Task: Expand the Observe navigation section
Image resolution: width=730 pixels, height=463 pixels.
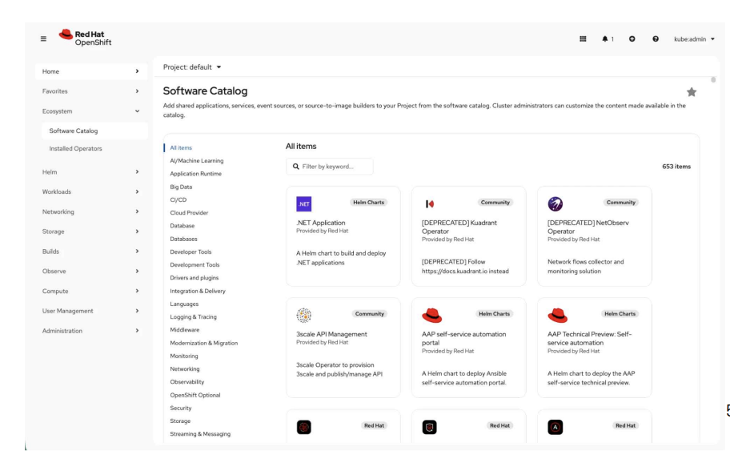Action: 90,271
